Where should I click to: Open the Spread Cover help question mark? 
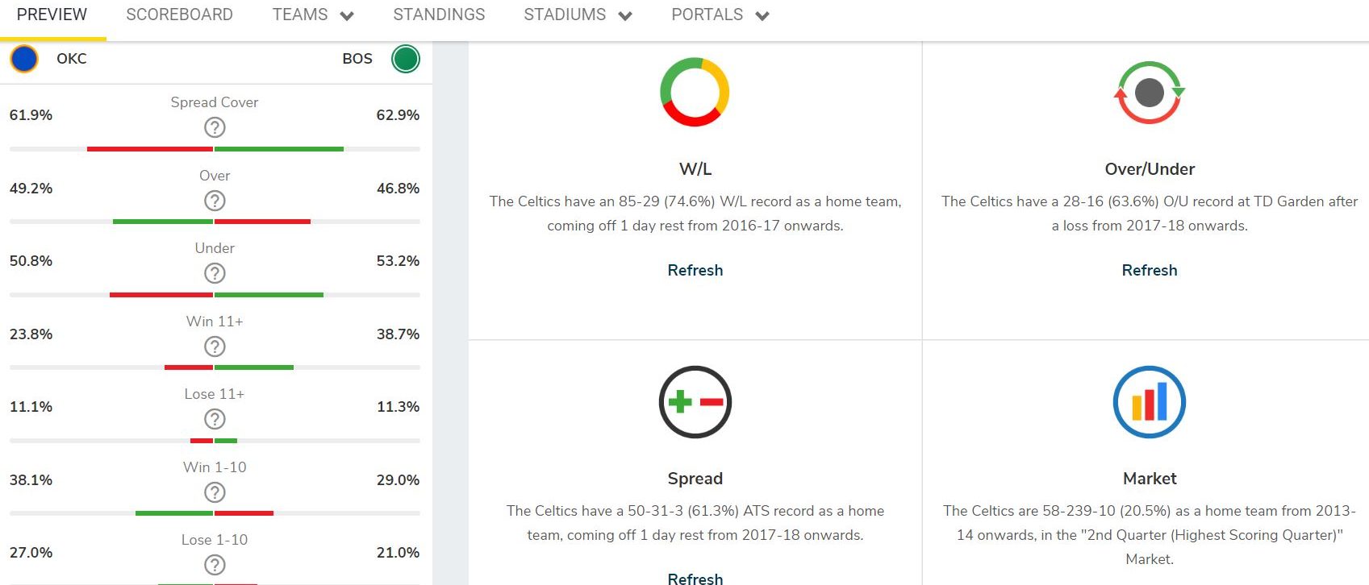coord(215,127)
